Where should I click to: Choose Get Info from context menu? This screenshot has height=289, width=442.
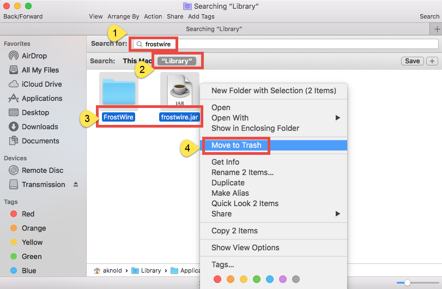click(x=274, y=162)
